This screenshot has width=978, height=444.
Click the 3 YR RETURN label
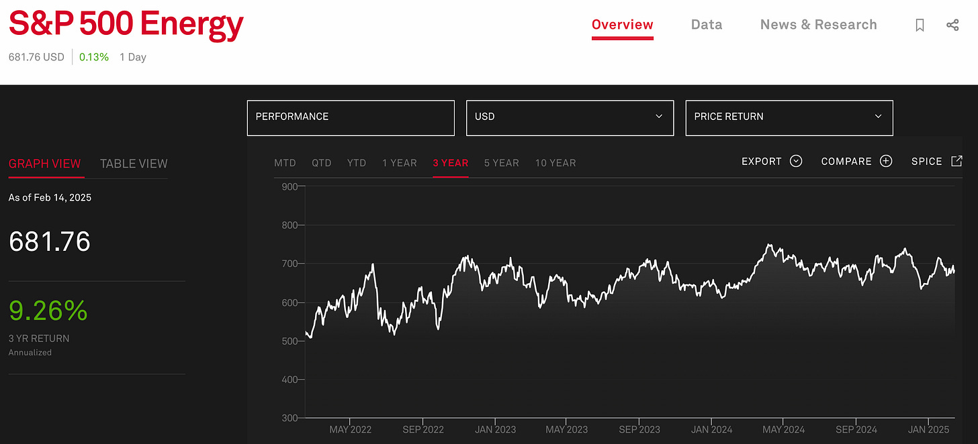[39, 339]
